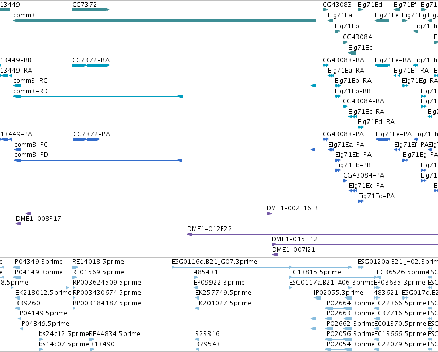Click the CG43083 gene label
This screenshot has height=352, width=438.
point(337,5)
